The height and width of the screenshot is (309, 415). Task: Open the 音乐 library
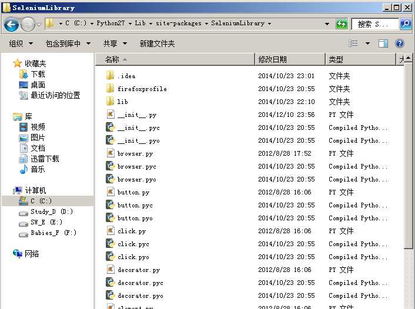click(x=32, y=169)
